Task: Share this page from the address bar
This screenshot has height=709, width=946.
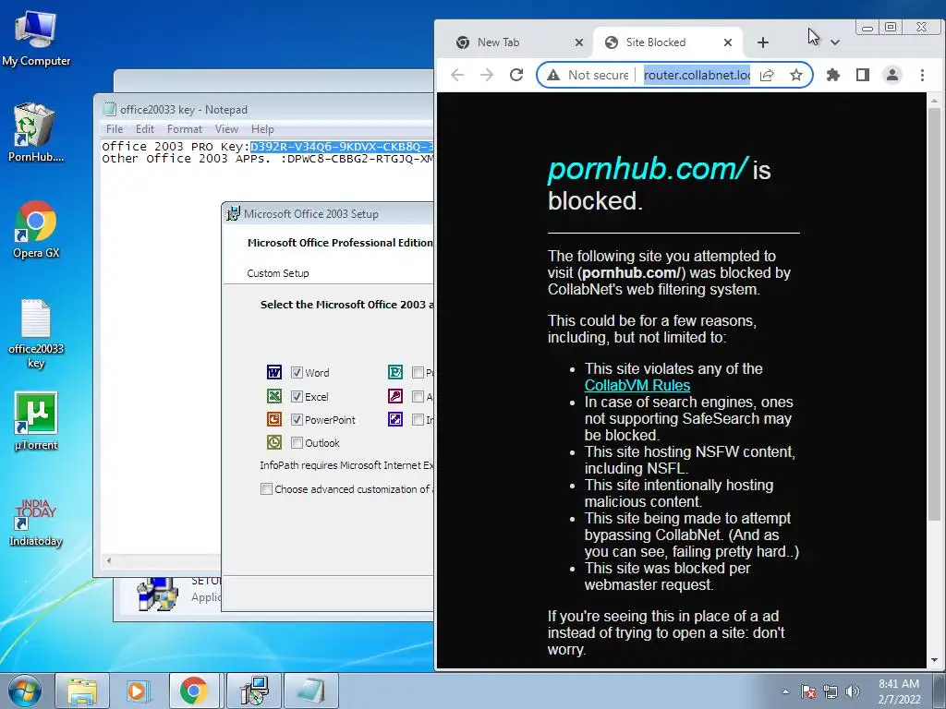Action: pos(767,75)
